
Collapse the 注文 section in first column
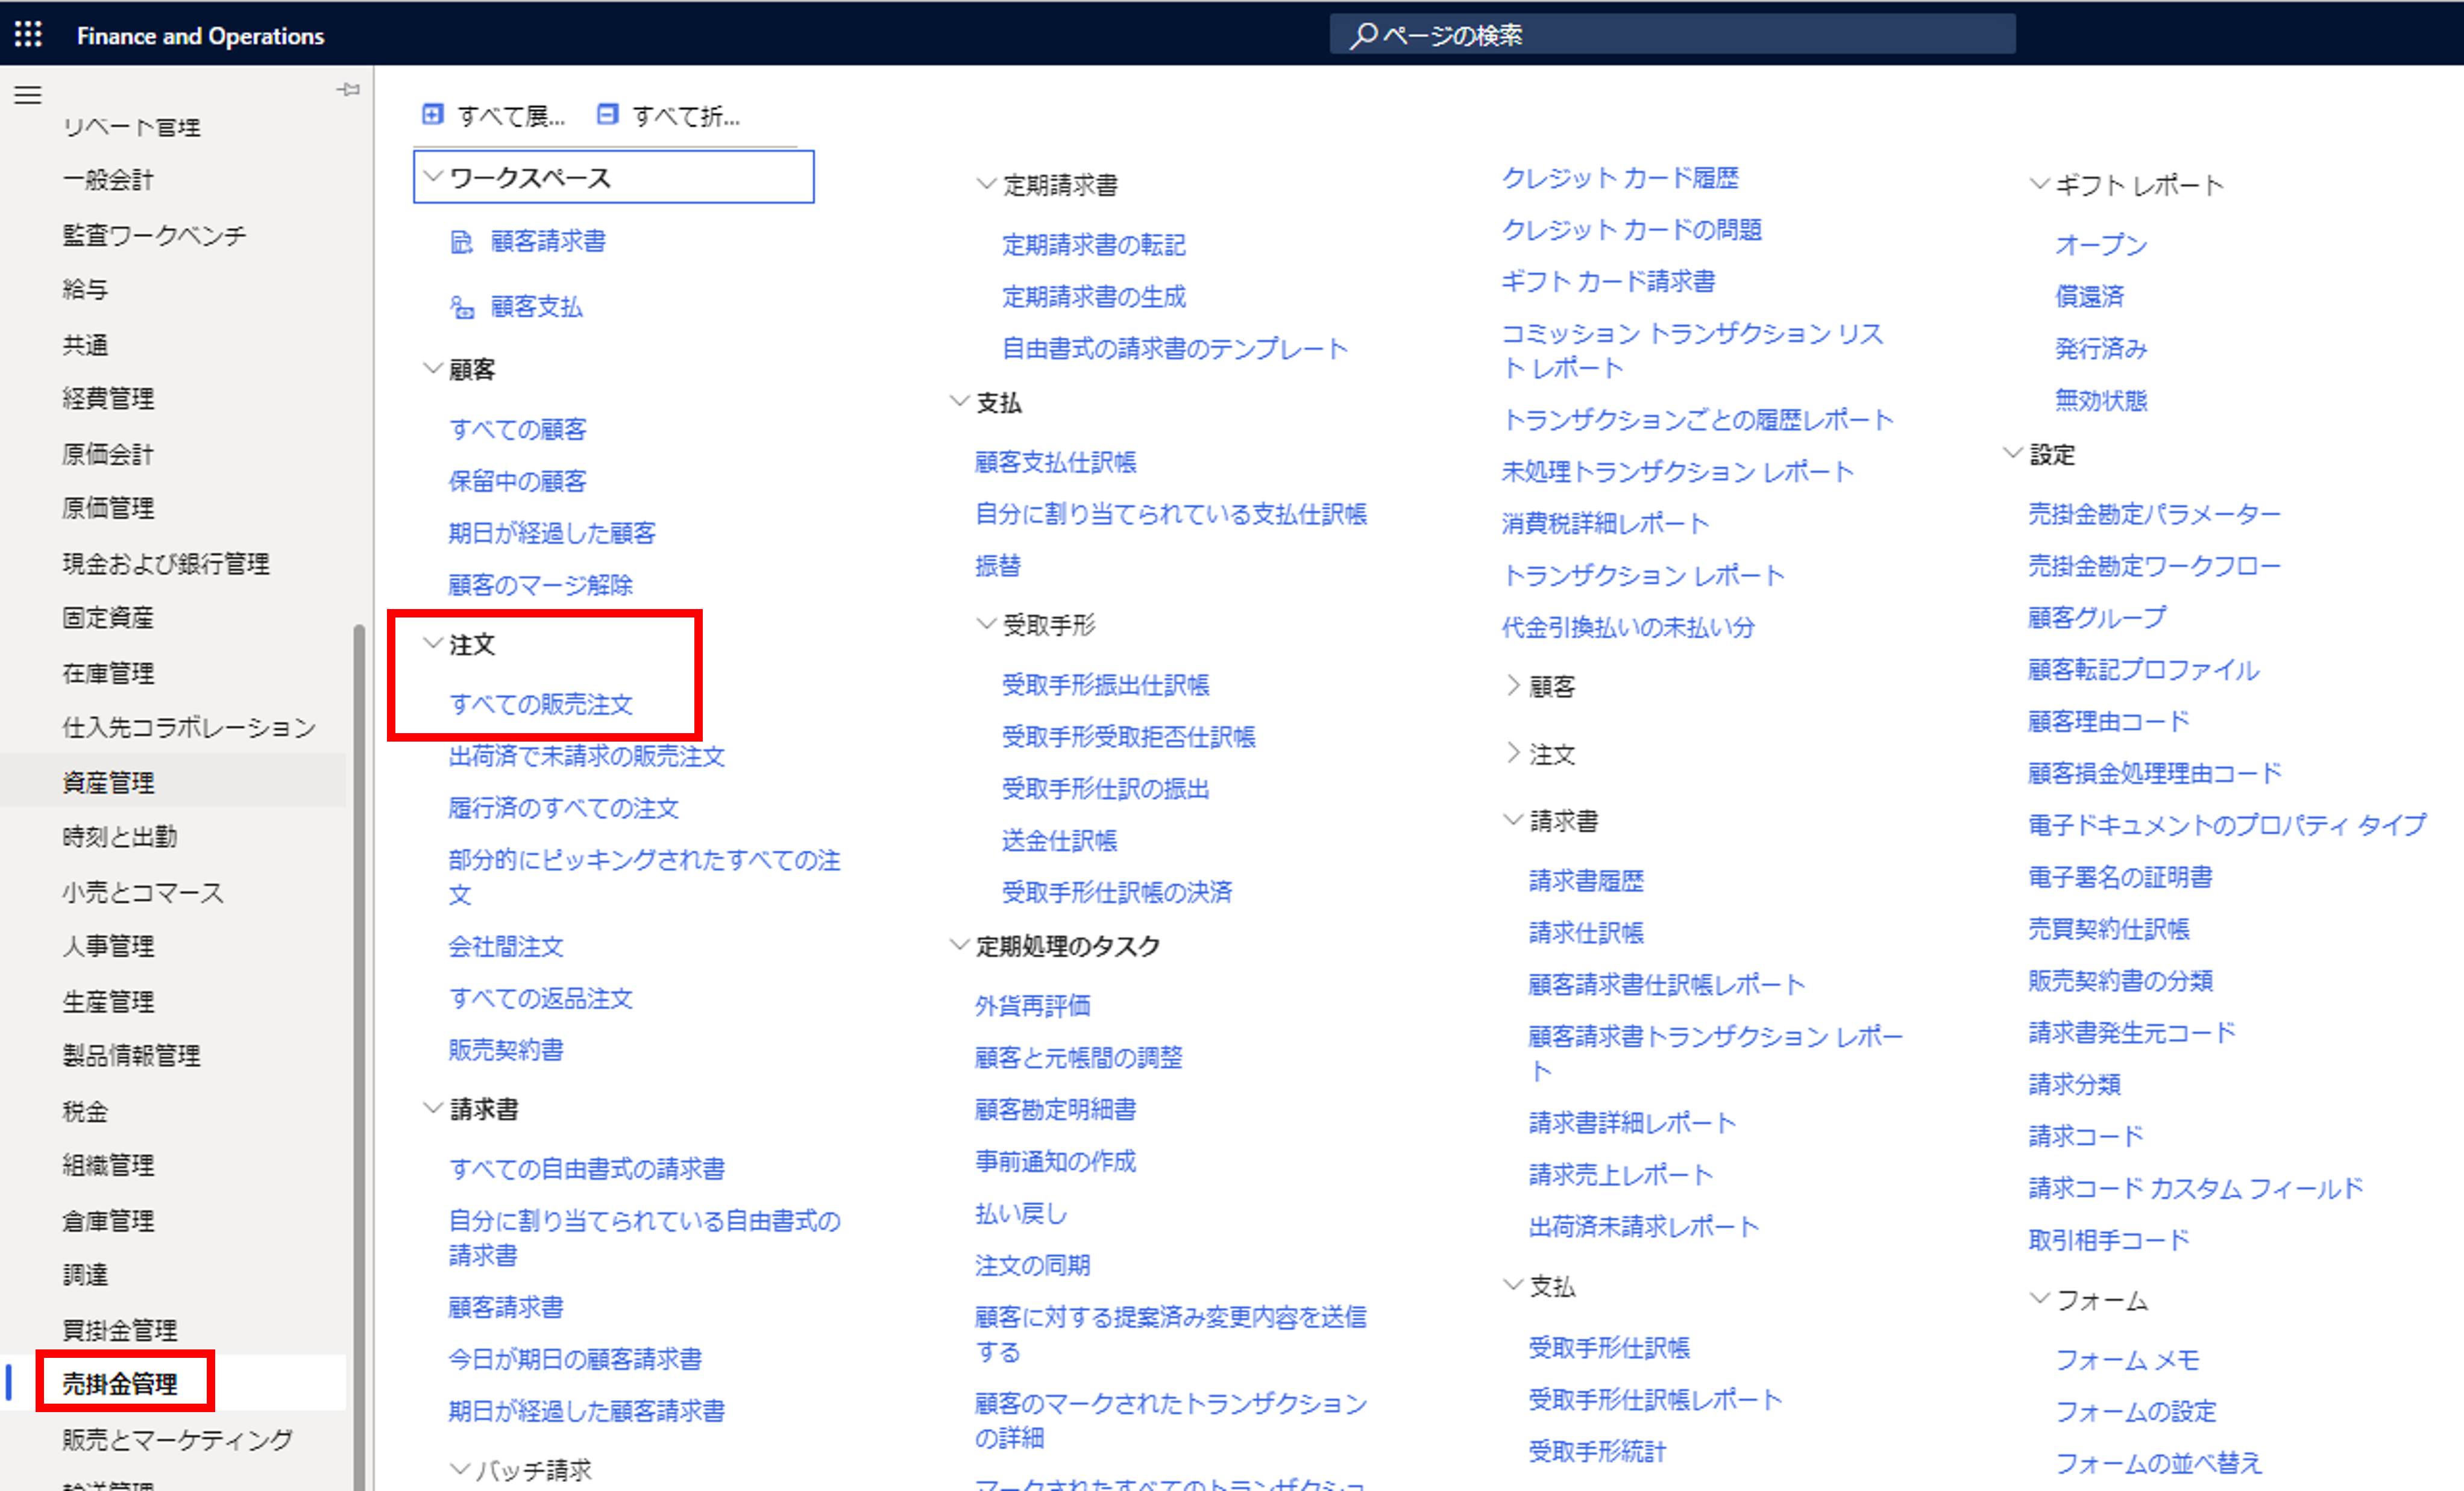[433, 643]
